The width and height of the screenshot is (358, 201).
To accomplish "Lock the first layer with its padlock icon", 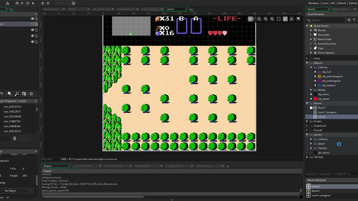I will (x=36, y=19).
